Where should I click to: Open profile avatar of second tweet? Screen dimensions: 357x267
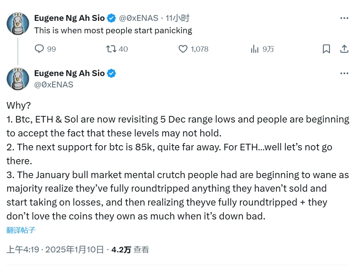18,79
